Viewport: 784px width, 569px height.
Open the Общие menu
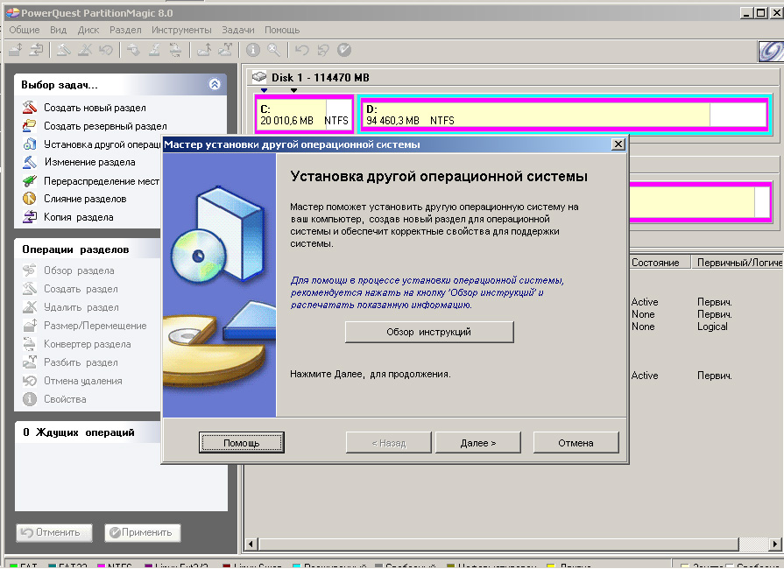[25, 30]
